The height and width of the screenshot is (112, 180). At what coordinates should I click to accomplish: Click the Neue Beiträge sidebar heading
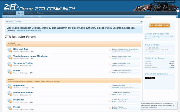(x=152, y=45)
